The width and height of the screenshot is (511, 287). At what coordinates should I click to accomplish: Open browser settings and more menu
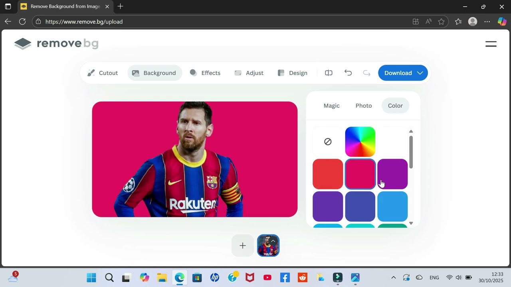(x=487, y=22)
